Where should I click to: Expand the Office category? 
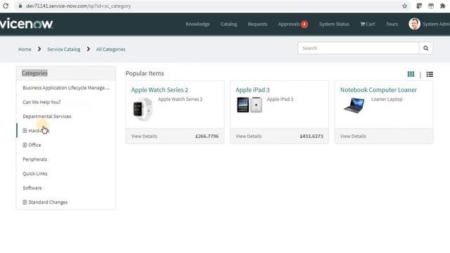[25, 145]
